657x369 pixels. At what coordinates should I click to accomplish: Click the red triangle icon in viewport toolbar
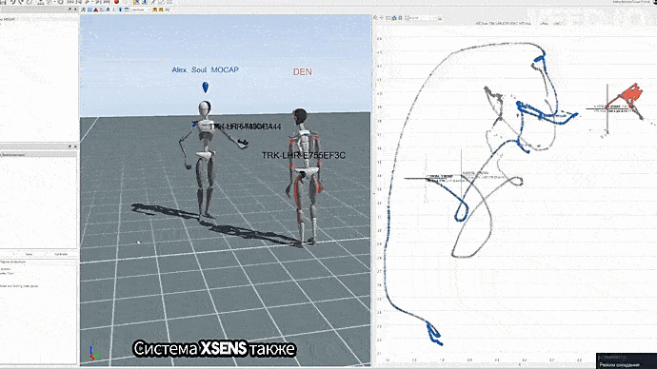tap(95, 10)
